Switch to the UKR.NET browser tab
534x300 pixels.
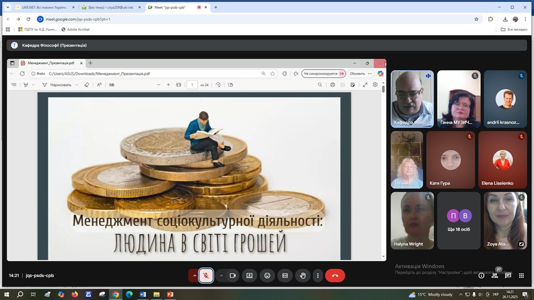[41, 7]
